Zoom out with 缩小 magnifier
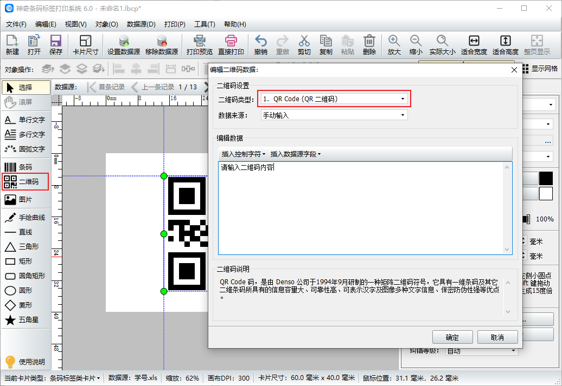Screen dimensions: 562x386 click(x=416, y=45)
